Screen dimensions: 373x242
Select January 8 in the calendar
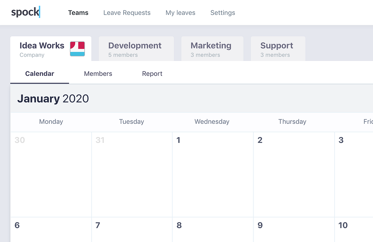pyautogui.click(x=213, y=229)
